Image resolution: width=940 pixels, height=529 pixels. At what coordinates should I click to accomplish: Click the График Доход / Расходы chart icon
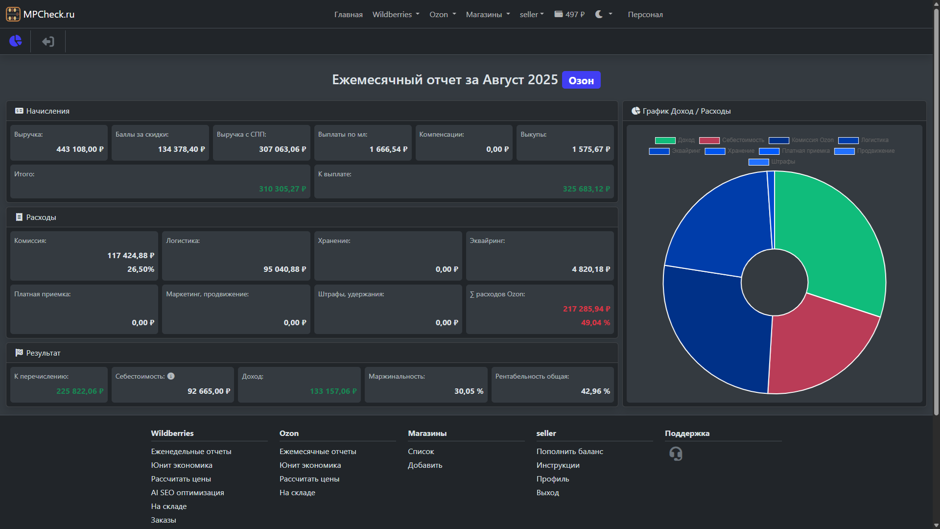click(x=636, y=111)
